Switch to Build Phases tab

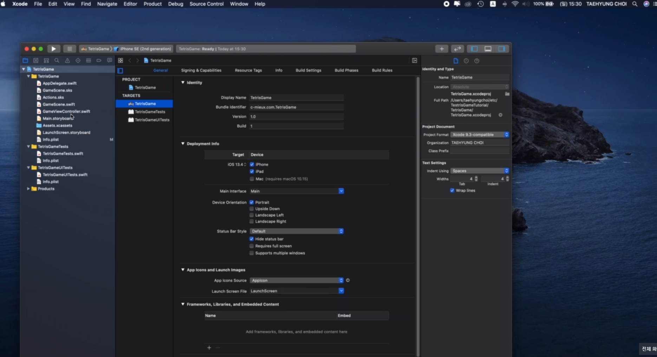[346, 70]
